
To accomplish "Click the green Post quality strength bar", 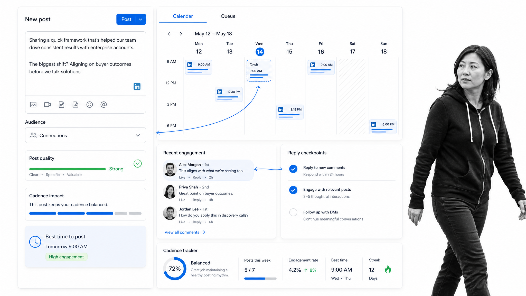I will 68,169.
